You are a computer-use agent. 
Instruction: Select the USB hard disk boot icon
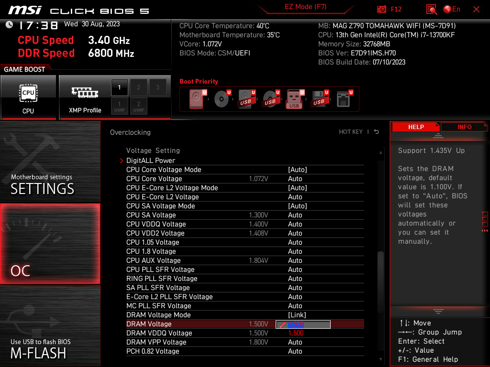246,99
